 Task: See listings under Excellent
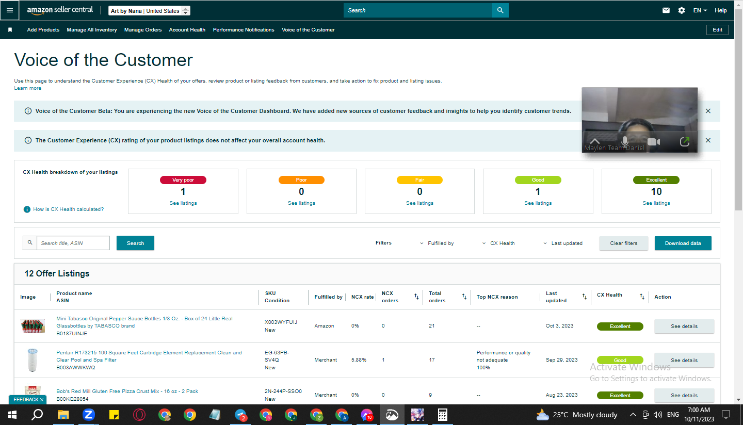pos(656,203)
